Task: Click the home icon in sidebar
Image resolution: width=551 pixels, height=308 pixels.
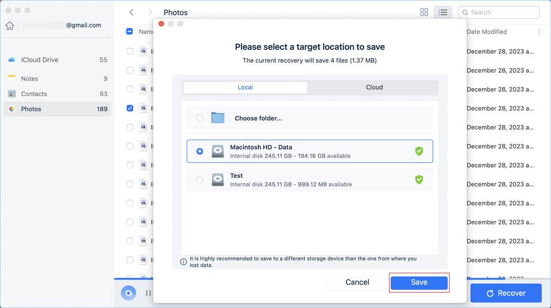Action: 9,26
